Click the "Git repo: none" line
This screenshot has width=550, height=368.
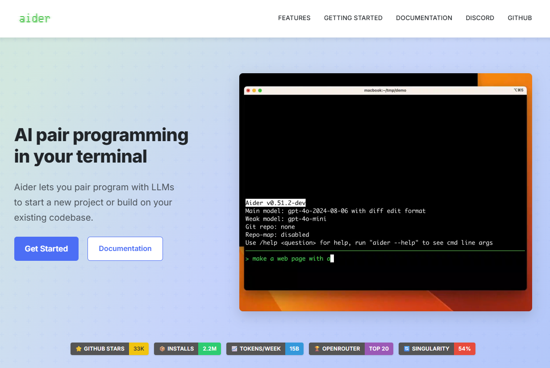click(x=270, y=227)
